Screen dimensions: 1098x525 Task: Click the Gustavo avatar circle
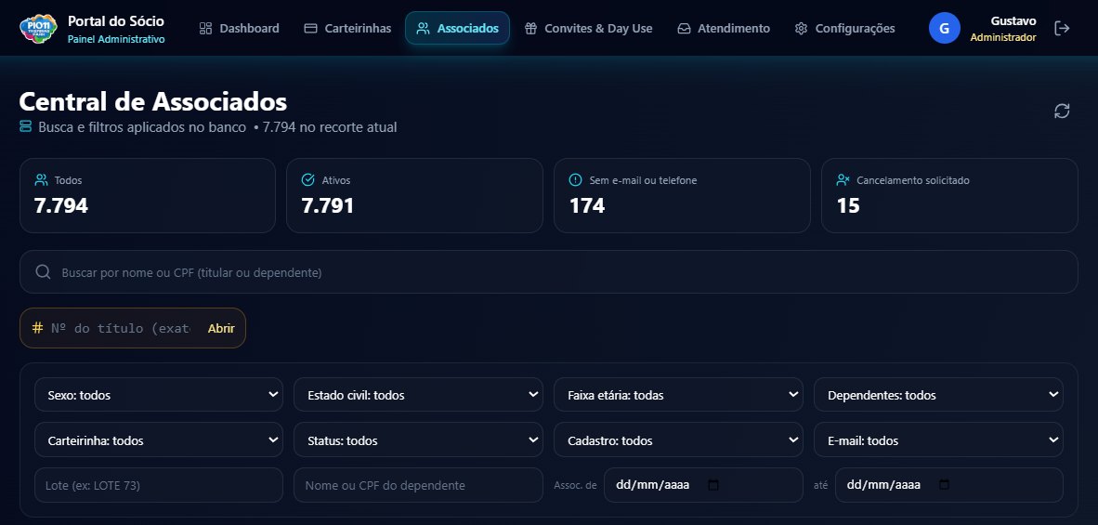click(944, 28)
